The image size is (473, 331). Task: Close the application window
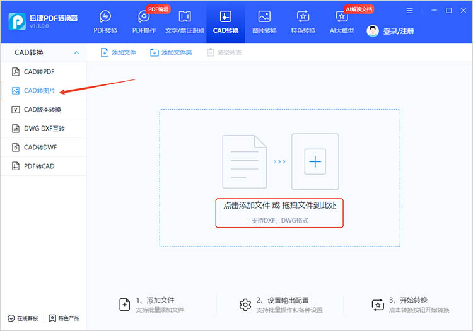[464, 11]
